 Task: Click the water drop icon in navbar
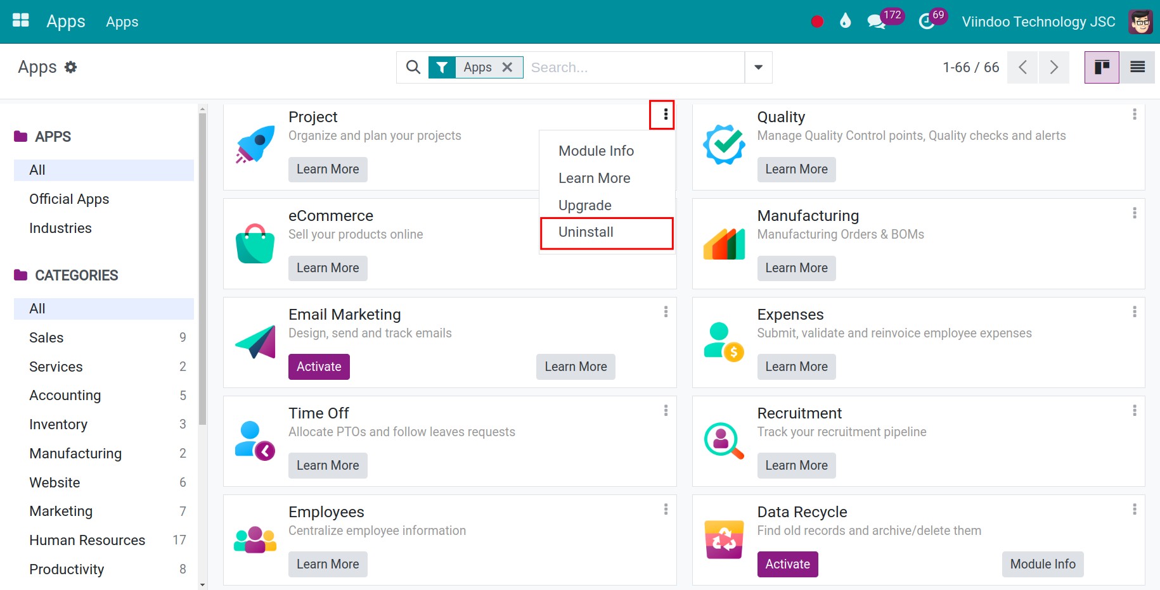coord(845,22)
